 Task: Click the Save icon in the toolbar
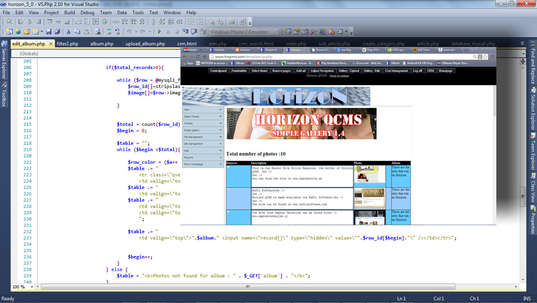pyautogui.click(x=49, y=32)
